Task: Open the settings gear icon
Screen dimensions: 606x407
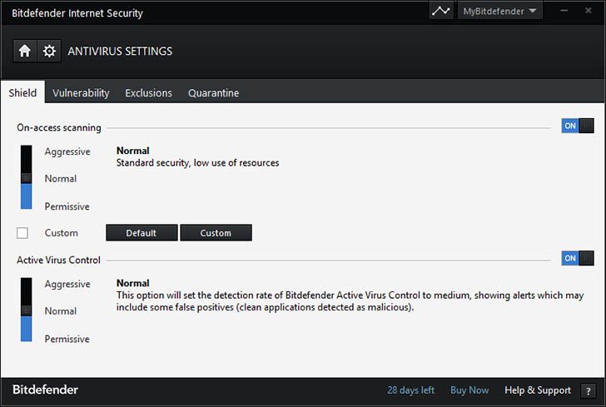Action: click(x=50, y=51)
